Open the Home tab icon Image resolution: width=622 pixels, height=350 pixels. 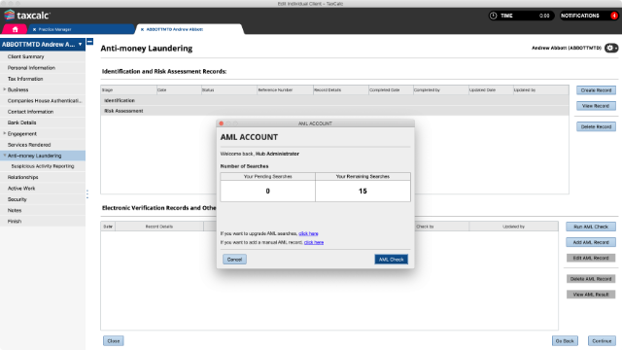[x=16, y=29]
